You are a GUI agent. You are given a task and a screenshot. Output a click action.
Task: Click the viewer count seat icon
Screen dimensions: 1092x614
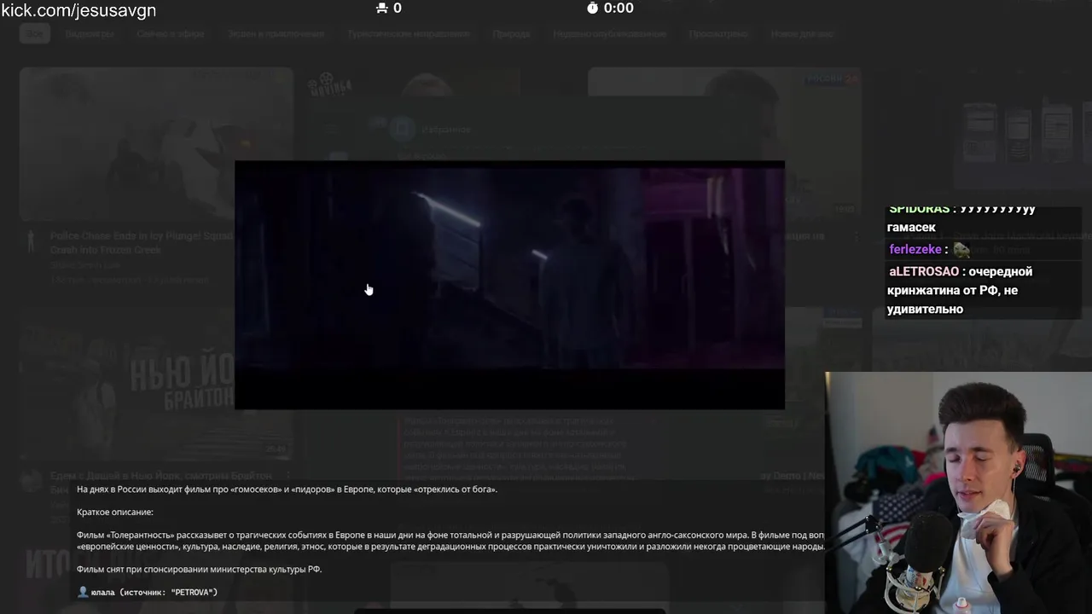381,8
